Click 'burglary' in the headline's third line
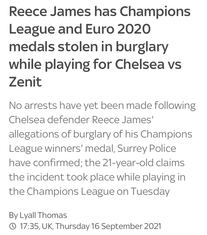Image resolution: width=207 pixels, height=235 pixels. click(142, 47)
